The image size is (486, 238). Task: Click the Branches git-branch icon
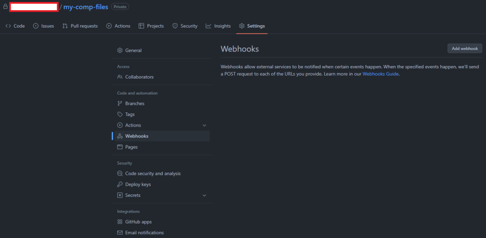(x=120, y=104)
